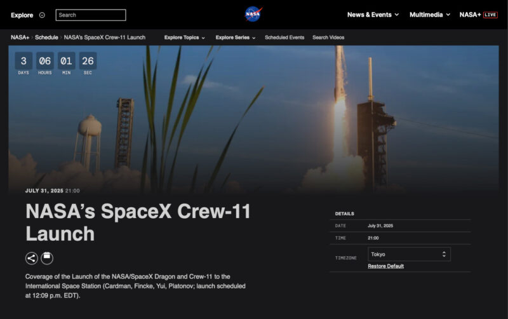
Task: Click the coverage description paragraph
Action: 135,286
